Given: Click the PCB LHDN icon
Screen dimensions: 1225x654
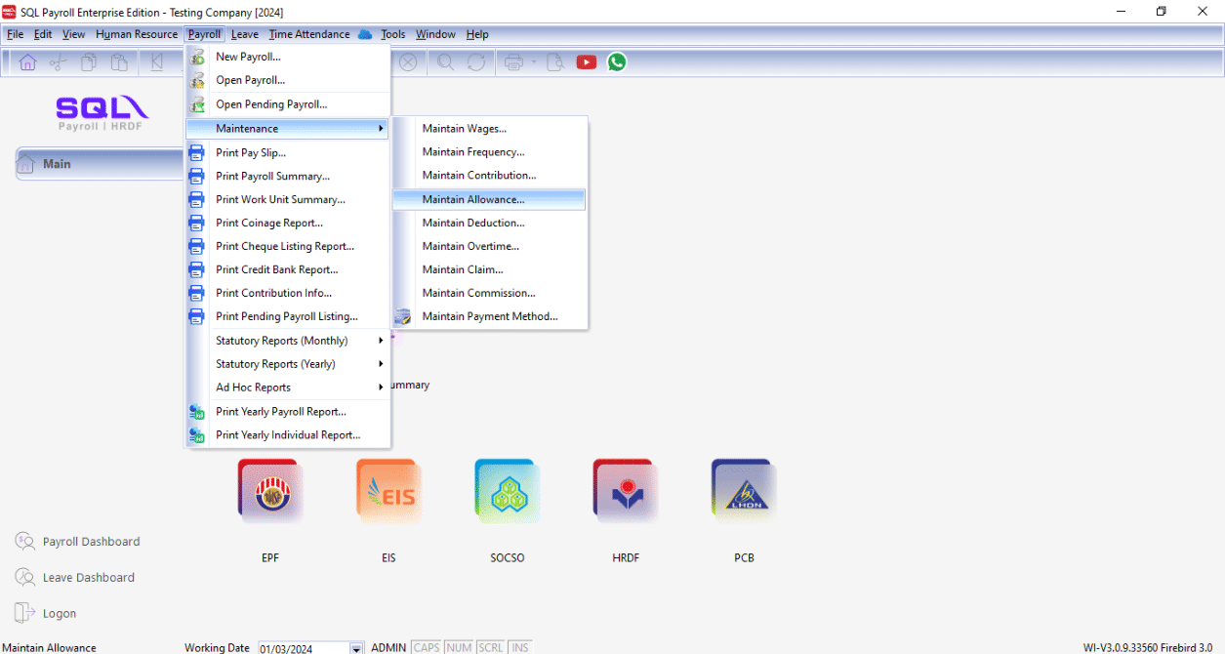Looking at the screenshot, I should tap(743, 493).
